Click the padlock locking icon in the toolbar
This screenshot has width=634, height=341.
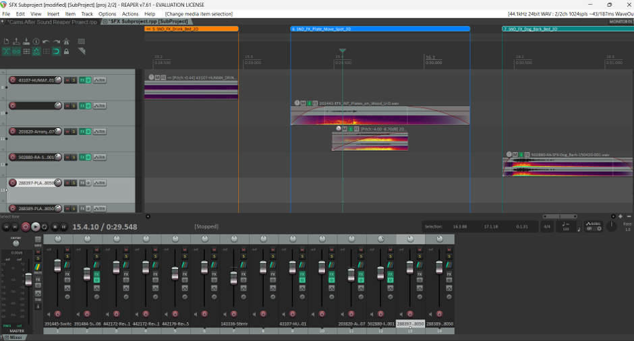pos(66,51)
